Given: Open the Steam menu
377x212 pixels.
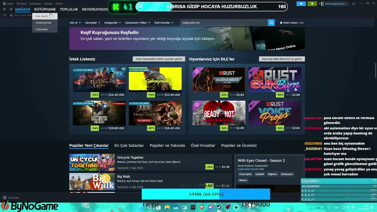Looking at the screenshot, I should coord(10,4).
